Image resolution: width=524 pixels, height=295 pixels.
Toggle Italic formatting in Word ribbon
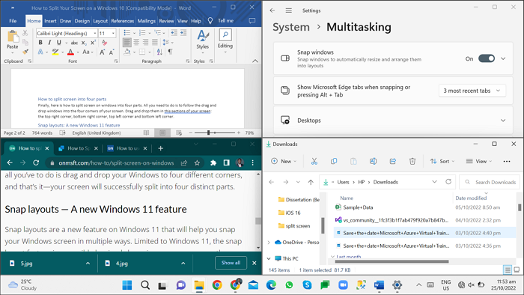point(49,43)
